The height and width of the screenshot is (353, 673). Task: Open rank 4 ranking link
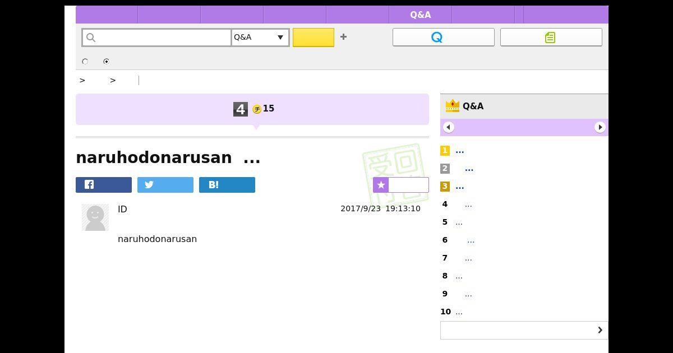pyautogui.click(x=468, y=205)
